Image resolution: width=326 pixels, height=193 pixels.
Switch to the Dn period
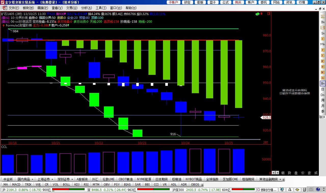323,95
